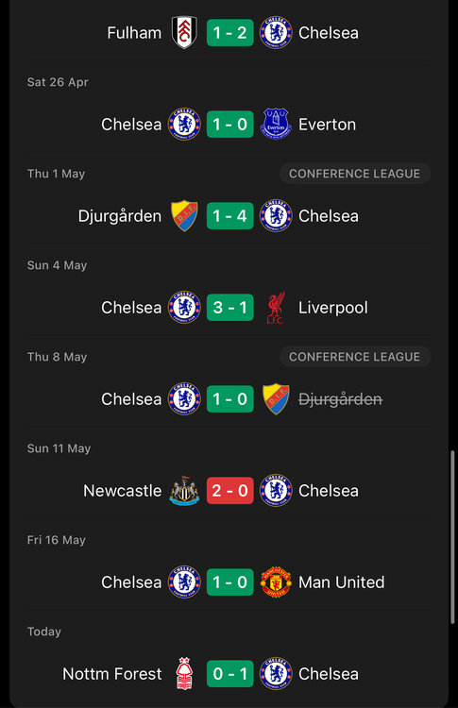Click the Newcastle club crest
Image resolution: width=458 pixels, height=708 pixels.
click(184, 491)
